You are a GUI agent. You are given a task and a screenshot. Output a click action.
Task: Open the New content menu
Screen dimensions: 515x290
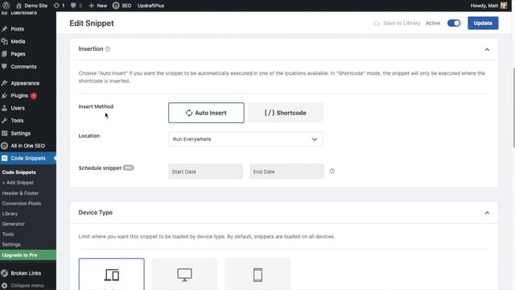(x=98, y=6)
